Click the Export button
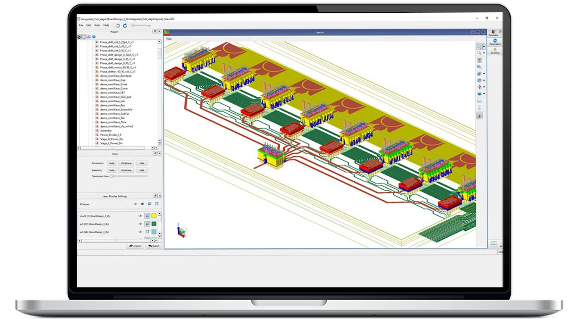Viewport: 581px width, 326px height. [x=154, y=246]
